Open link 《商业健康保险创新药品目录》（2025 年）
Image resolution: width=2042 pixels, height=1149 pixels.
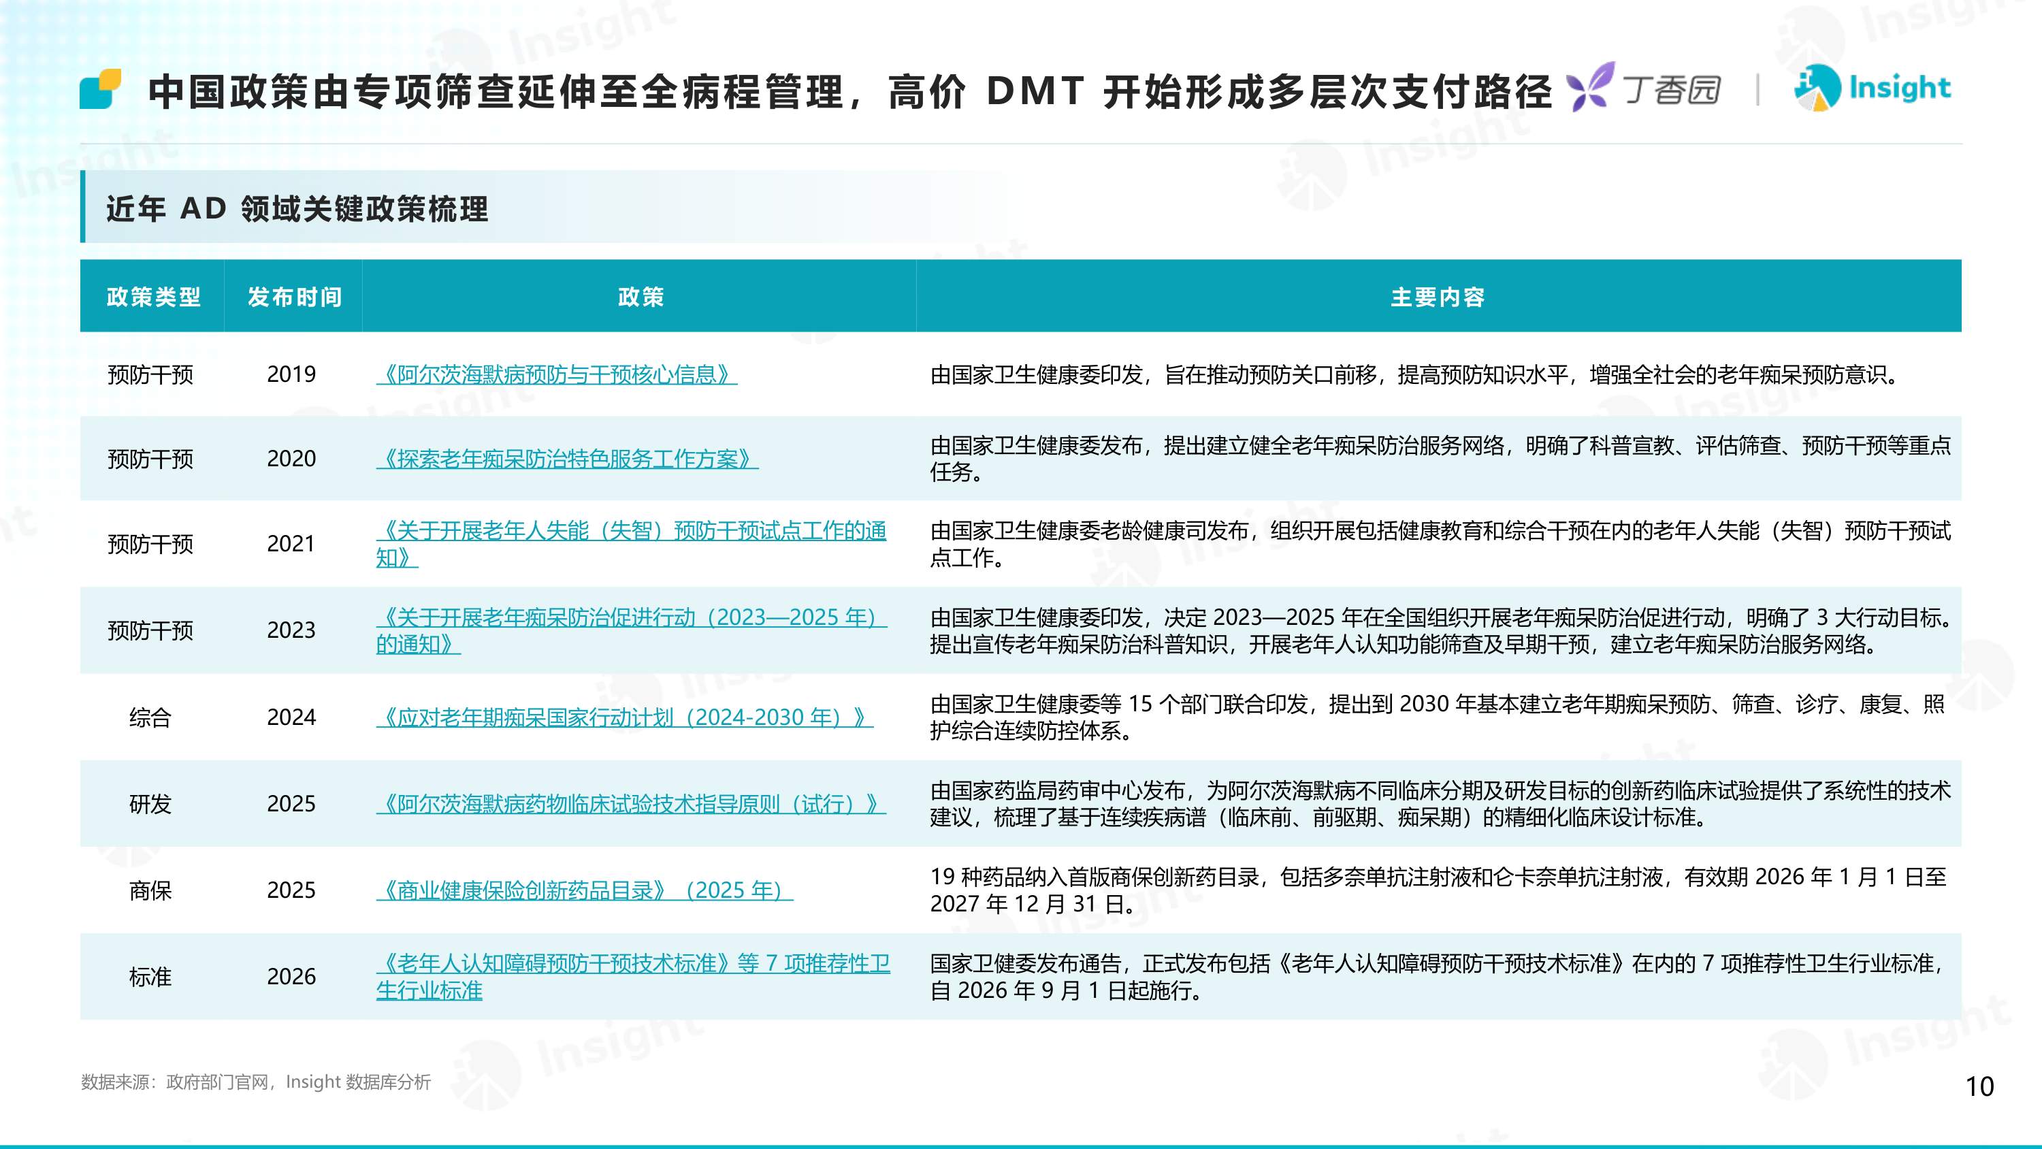[x=584, y=890]
